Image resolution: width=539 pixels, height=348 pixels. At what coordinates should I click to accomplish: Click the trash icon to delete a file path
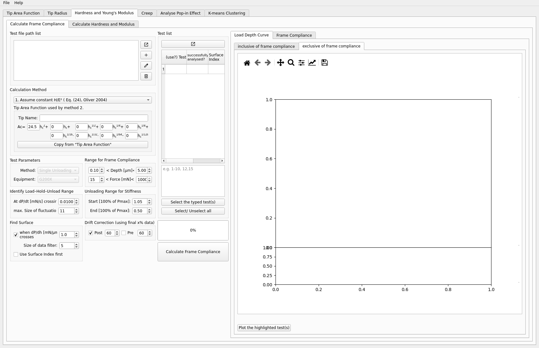click(146, 76)
